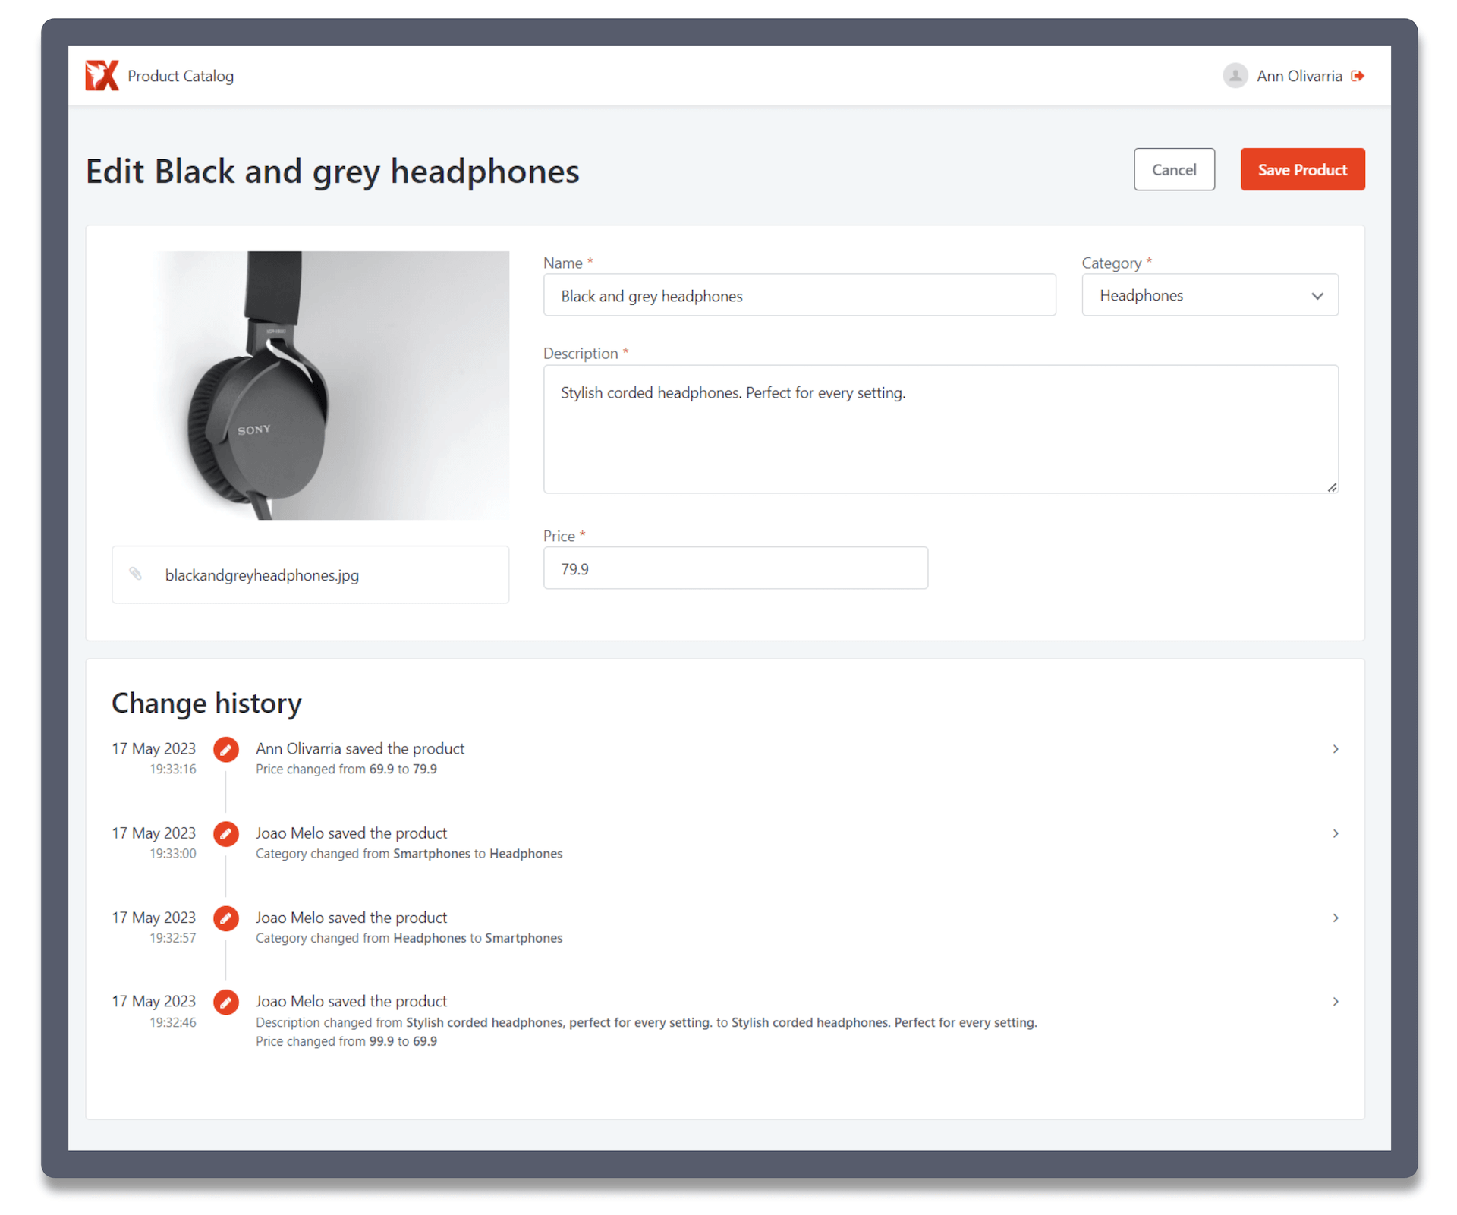Screen dimensions: 1457x1215
Task: Click edit icon of 19:32:46 history entry
Action: (225, 1002)
